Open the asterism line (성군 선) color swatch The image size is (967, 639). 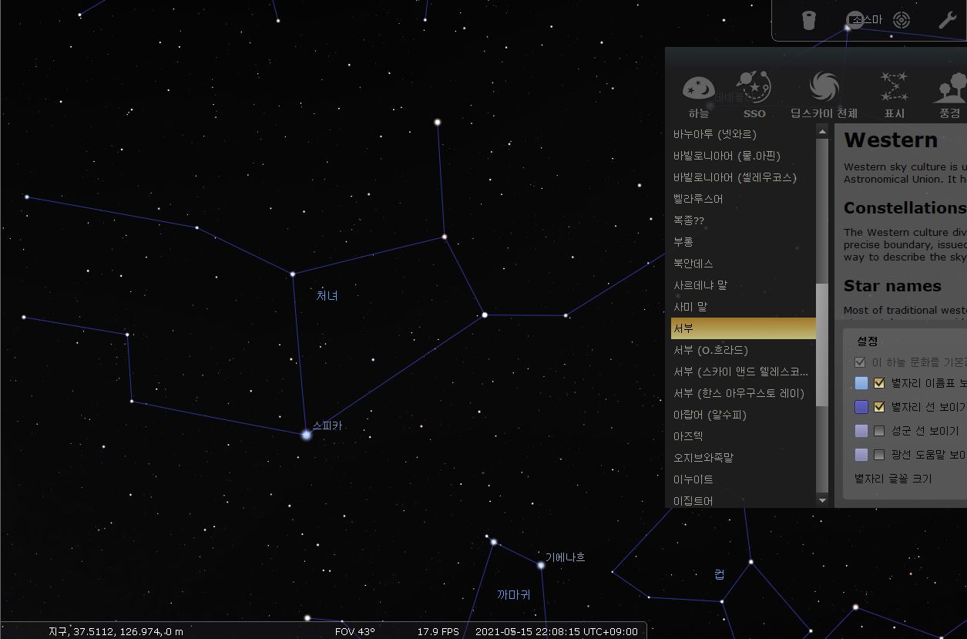[861, 431]
